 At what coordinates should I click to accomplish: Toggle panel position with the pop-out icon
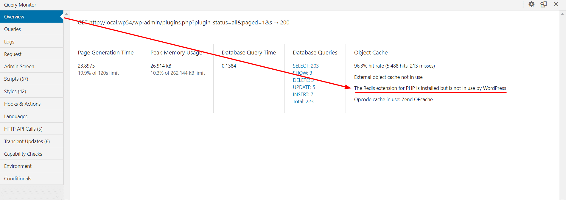(x=544, y=4)
